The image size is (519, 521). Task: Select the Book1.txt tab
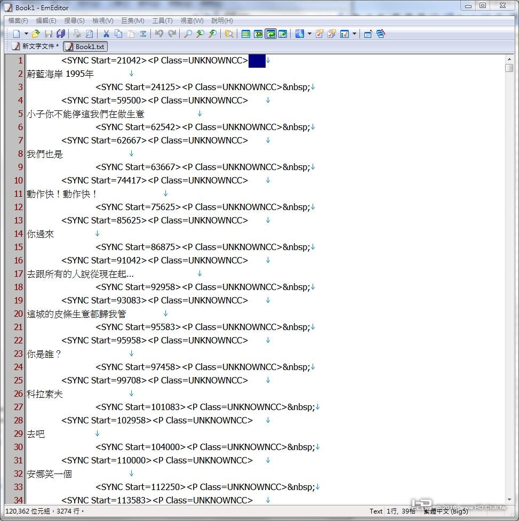point(85,46)
